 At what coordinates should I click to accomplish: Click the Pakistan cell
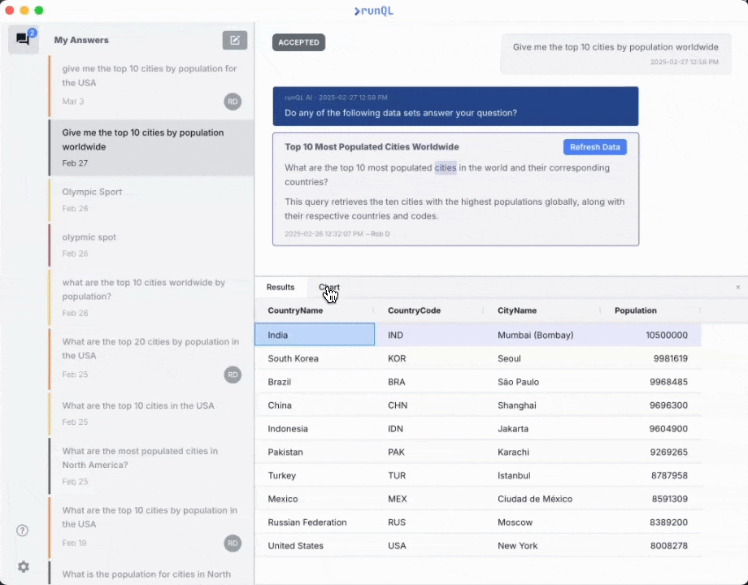315,452
